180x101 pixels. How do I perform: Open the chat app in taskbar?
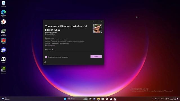pyautogui.click(x=94, y=99)
